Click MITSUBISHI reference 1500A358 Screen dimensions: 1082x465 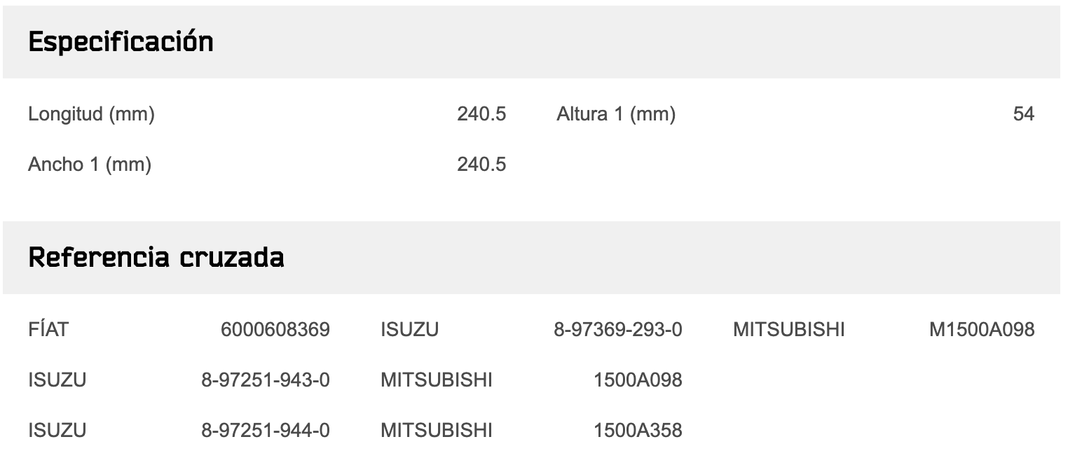[x=637, y=430]
